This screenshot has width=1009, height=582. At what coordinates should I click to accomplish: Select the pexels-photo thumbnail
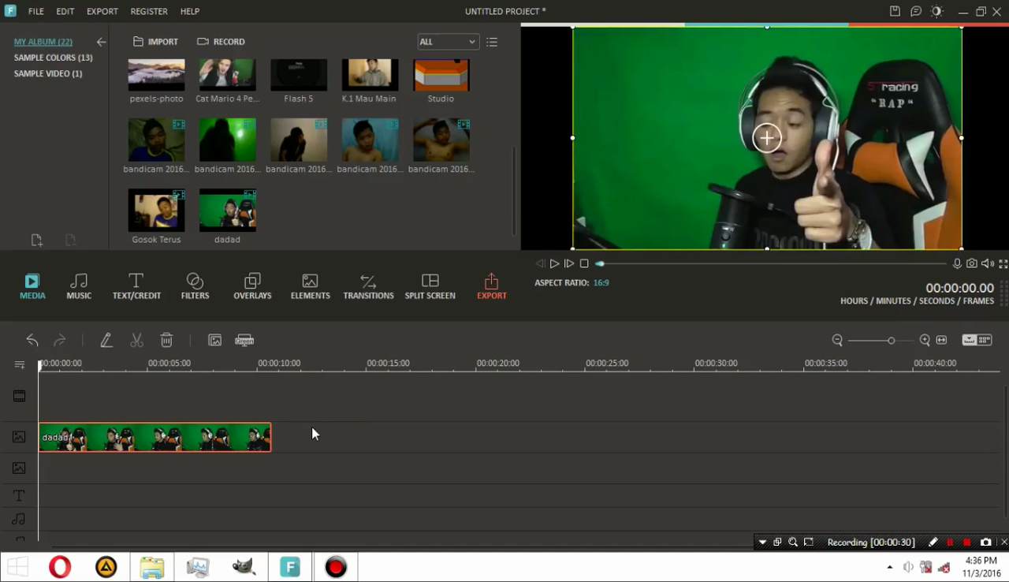pyautogui.click(x=156, y=76)
